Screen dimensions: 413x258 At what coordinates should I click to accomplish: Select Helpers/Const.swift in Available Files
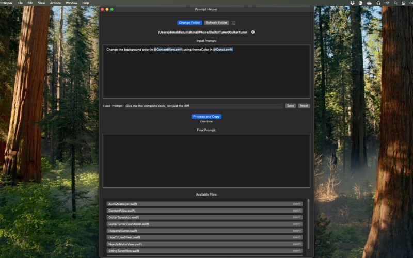point(204,231)
